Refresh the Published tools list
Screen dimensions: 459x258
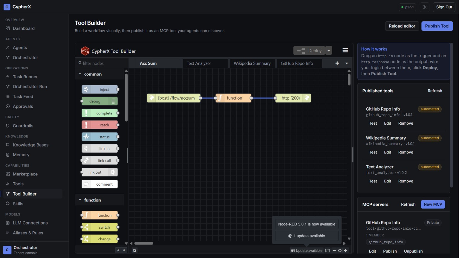click(435, 91)
